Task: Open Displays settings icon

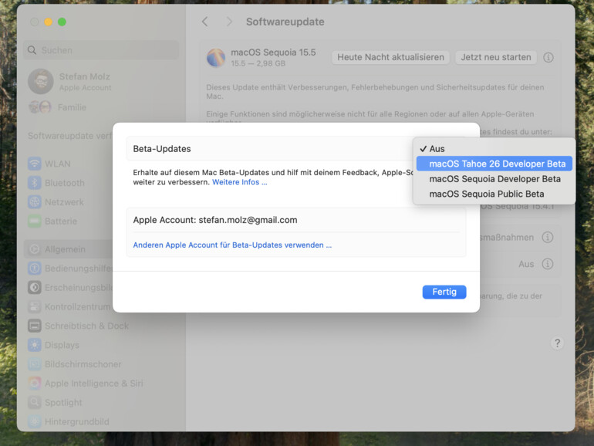Action: (x=35, y=345)
